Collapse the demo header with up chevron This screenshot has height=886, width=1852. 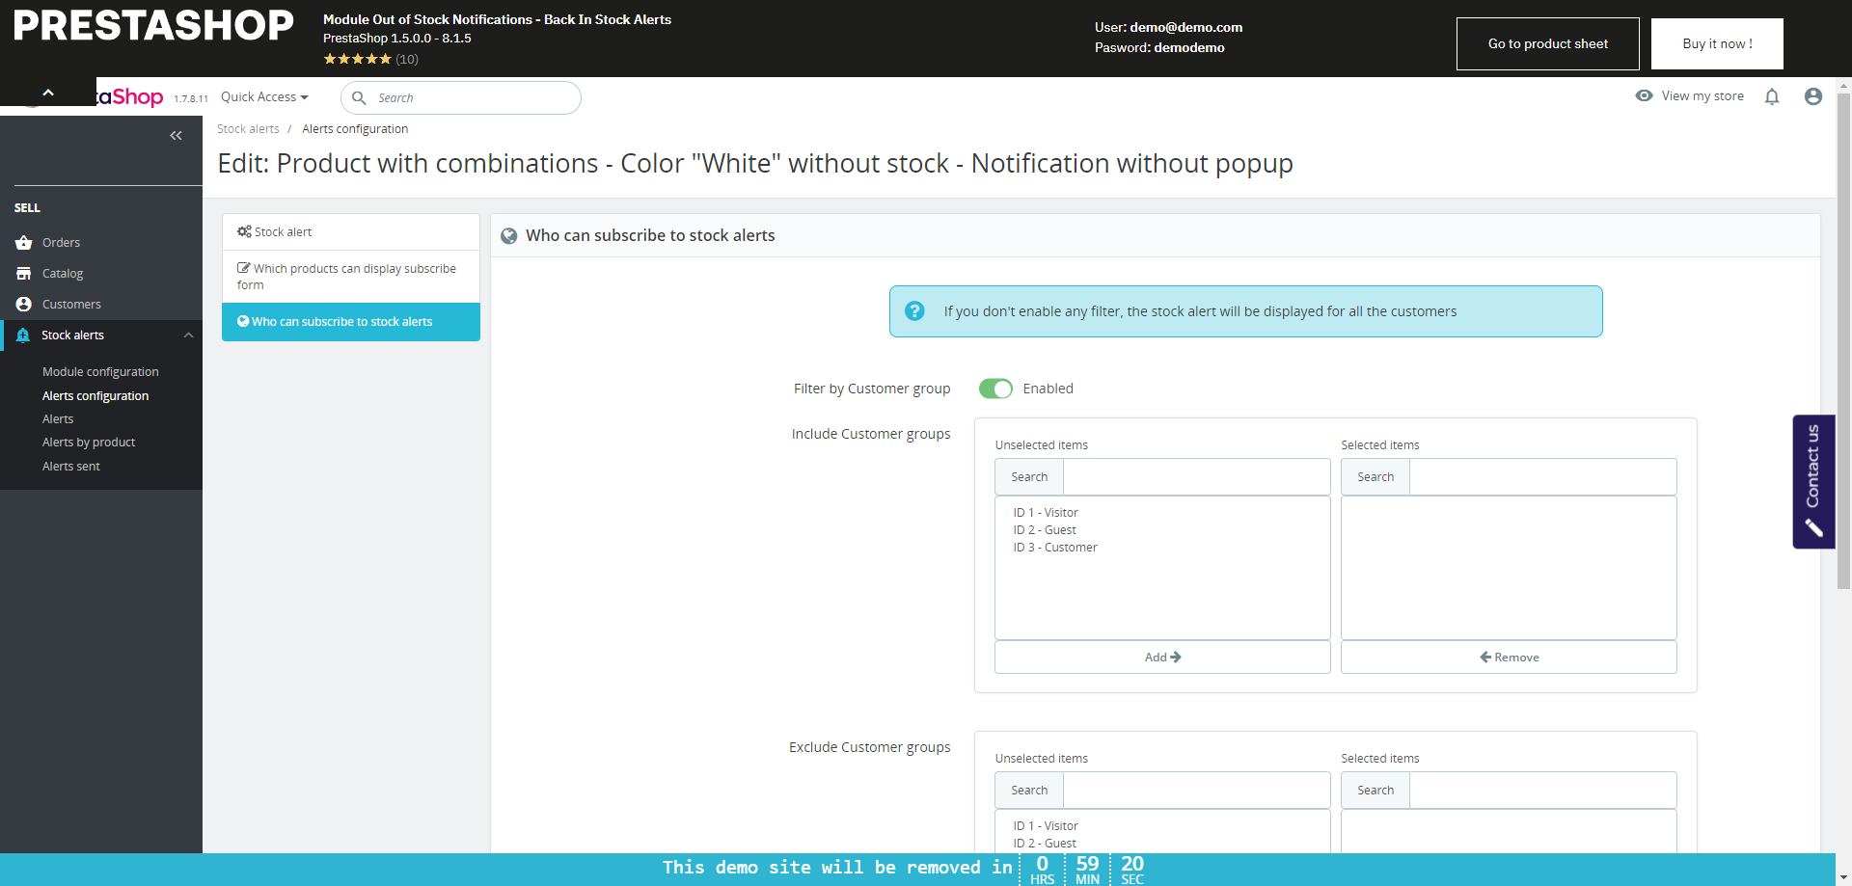(x=48, y=93)
